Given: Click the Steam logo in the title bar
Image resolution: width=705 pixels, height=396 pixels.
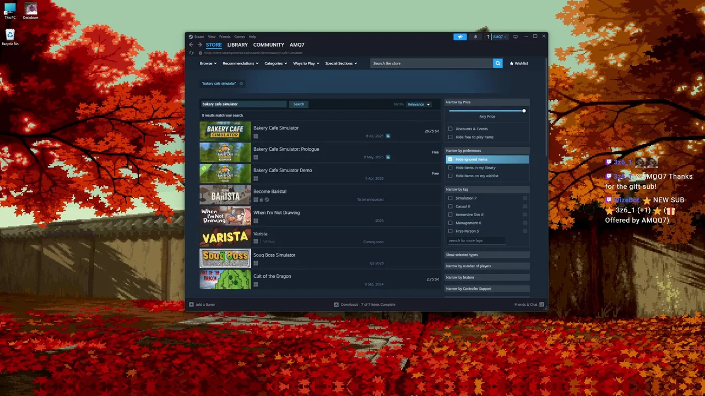Looking at the screenshot, I should coord(191,37).
